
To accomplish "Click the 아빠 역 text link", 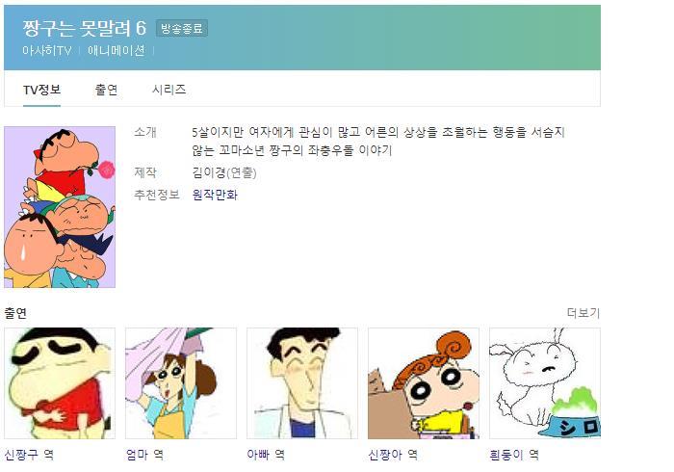I will click(x=266, y=455).
